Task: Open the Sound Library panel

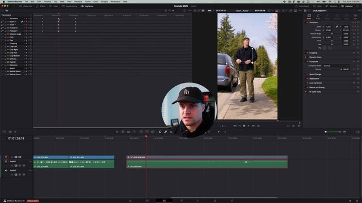Action: [x=70, y=6]
